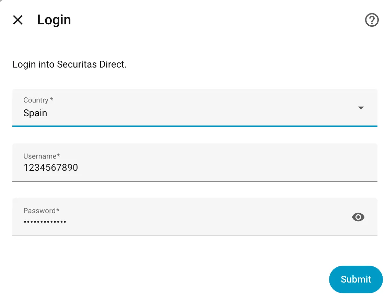The height and width of the screenshot is (299, 385).
Task: Click the Password* field label
Action: 41,211
